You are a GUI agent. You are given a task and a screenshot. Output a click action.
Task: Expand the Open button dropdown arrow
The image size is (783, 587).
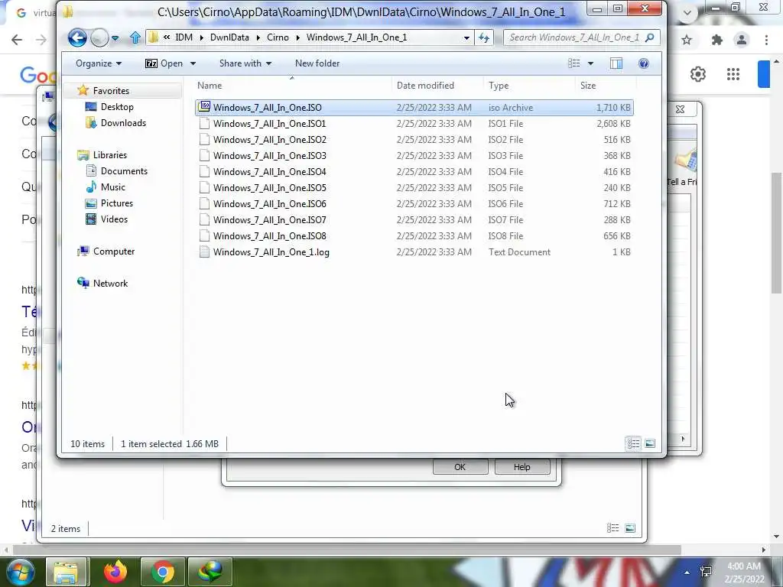[193, 63]
